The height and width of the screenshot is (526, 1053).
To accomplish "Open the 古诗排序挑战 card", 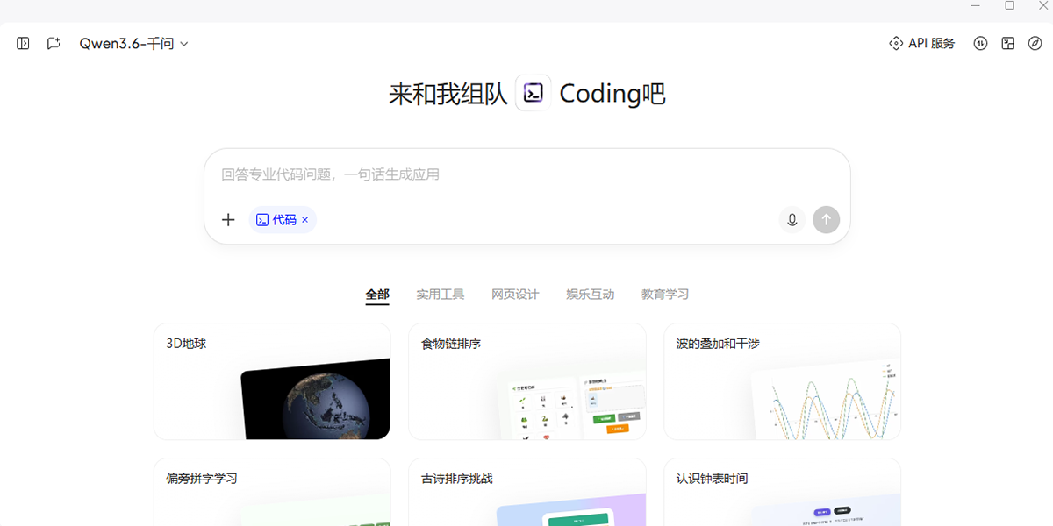I will (527, 492).
